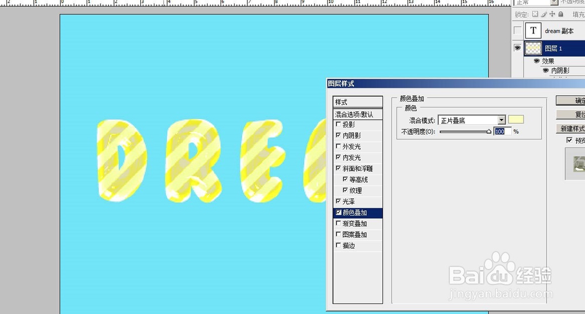Uncheck the 斜面和浮雕 checkbox

pos(338,168)
